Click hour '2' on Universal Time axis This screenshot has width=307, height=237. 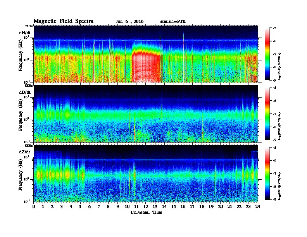[52, 207]
